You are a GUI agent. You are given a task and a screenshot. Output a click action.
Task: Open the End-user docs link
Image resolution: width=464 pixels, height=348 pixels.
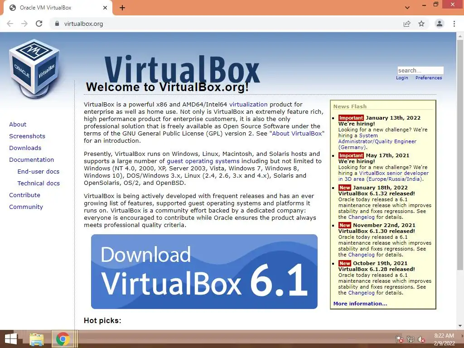(39, 171)
